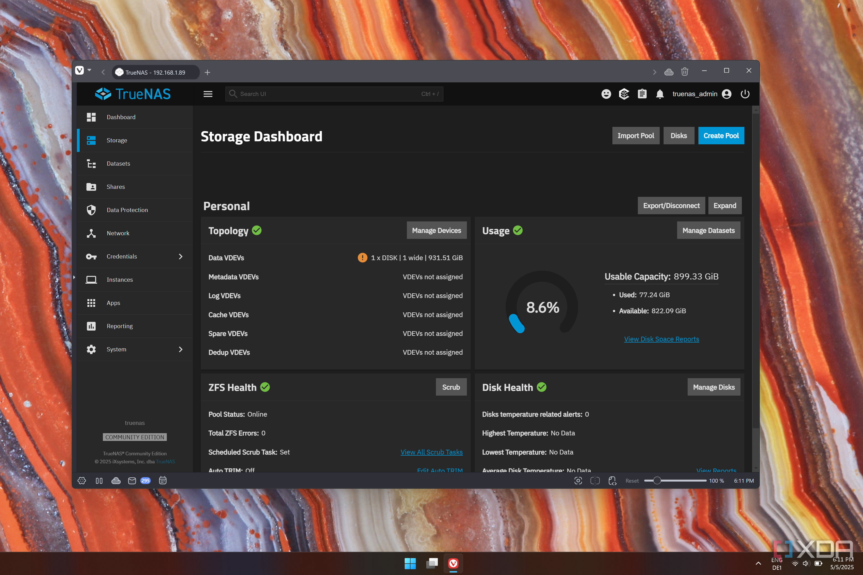This screenshot has width=863, height=575.
Task: Open the feedback smiley face icon
Action: pos(606,94)
